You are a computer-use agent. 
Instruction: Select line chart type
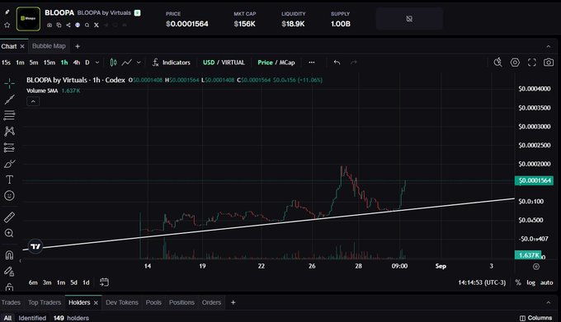pyautogui.click(x=127, y=63)
